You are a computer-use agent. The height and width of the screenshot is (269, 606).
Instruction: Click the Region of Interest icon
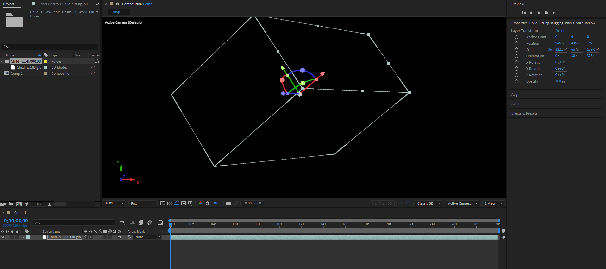(x=184, y=203)
